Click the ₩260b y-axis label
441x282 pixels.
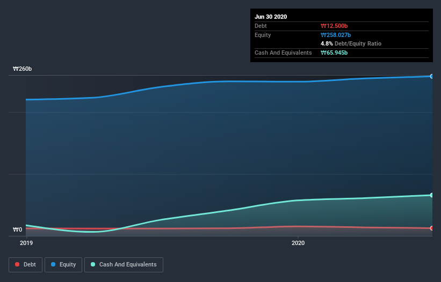pyautogui.click(x=23, y=69)
